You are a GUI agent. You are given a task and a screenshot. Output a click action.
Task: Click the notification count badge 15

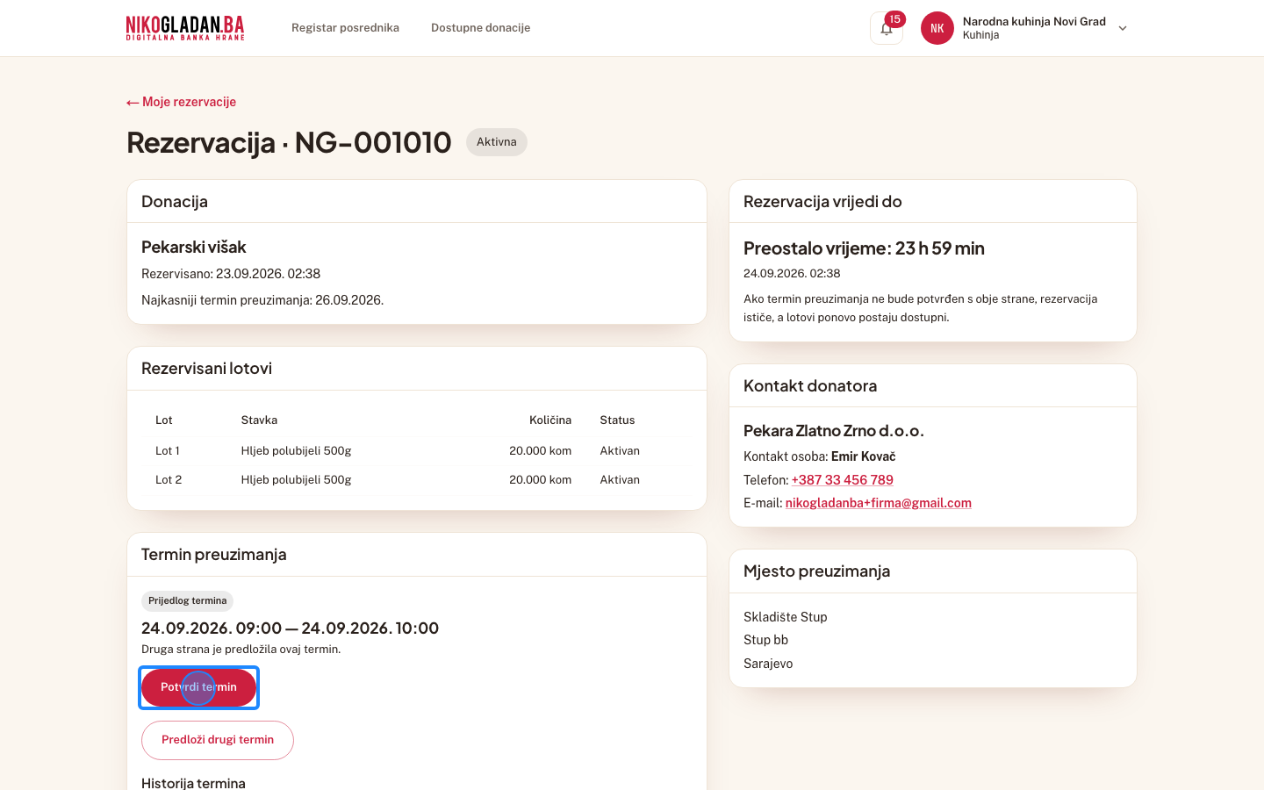point(894,19)
